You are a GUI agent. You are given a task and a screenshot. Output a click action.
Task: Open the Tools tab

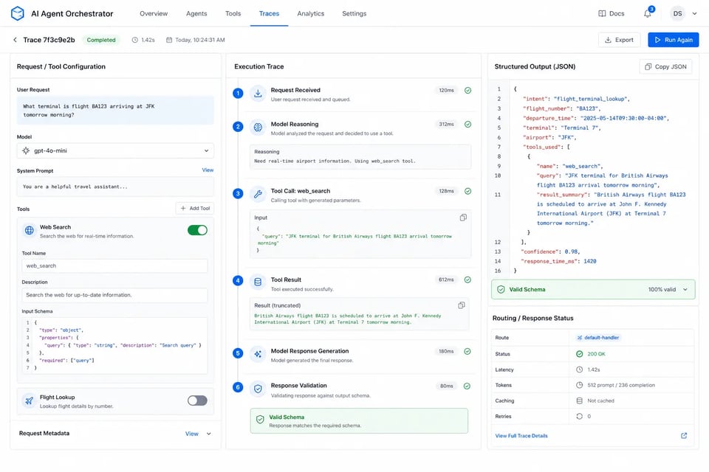coord(233,13)
